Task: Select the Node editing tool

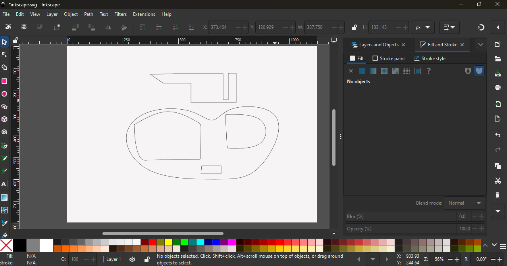Action: (x=4, y=55)
